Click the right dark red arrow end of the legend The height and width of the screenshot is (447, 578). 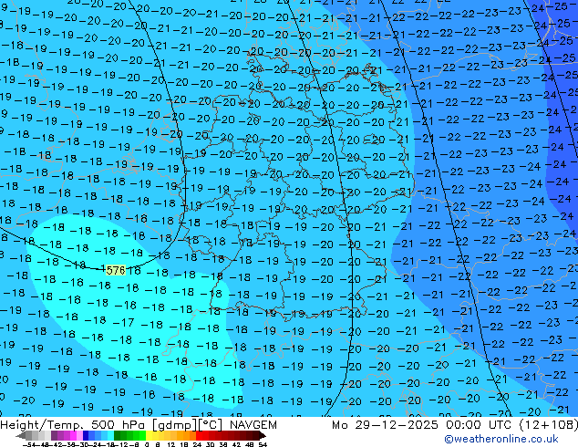click(x=263, y=435)
